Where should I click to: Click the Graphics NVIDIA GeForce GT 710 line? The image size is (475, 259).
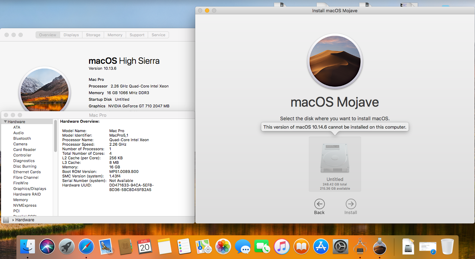(129, 106)
